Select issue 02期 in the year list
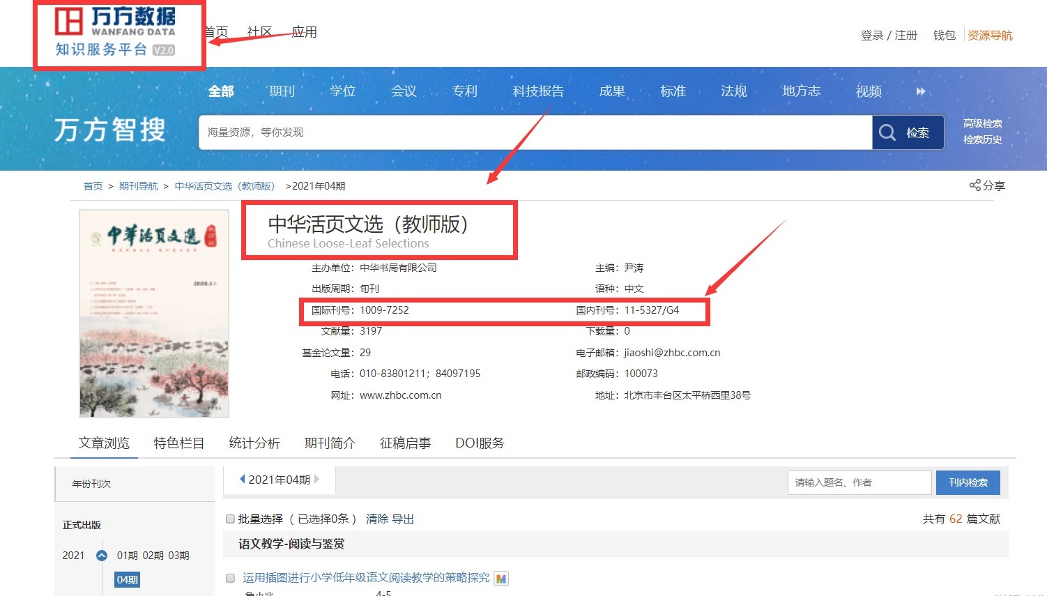The width and height of the screenshot is (1047, 596). pos(153,556)
